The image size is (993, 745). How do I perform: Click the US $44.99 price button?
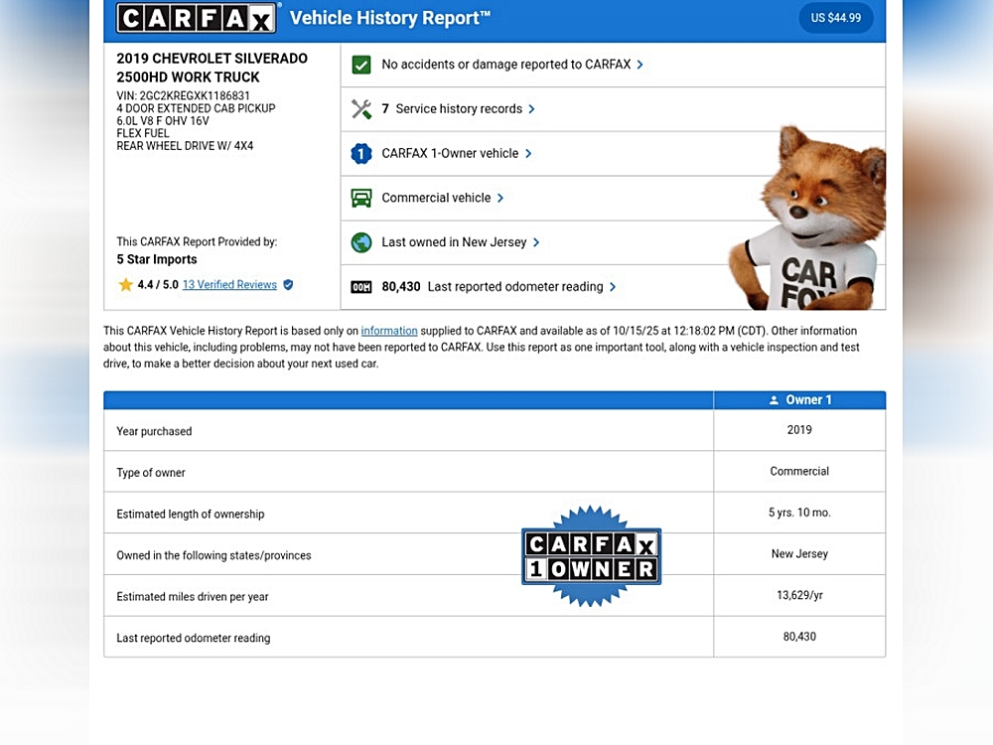coord(835,18)
